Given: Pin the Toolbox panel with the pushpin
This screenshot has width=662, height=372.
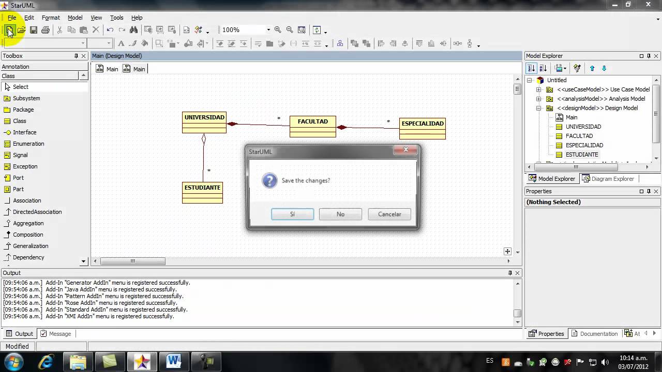Looking at the screenshot, I should point(76,56).
